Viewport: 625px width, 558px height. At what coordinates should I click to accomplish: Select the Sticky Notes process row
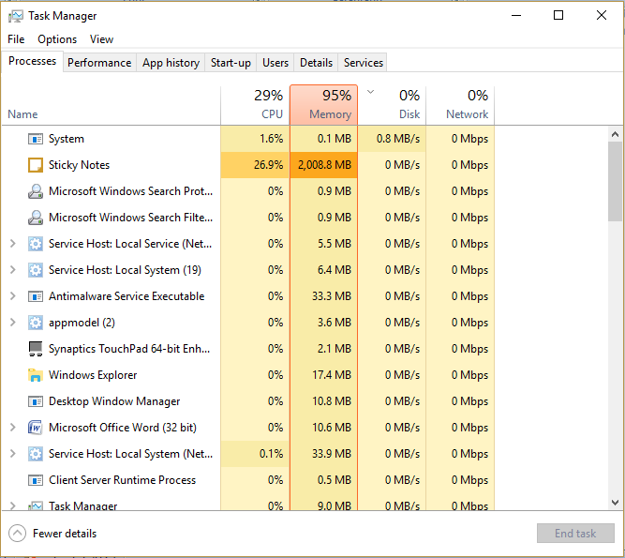(248, 165)
